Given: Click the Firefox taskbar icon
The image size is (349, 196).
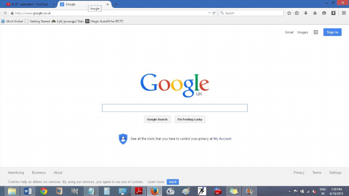Looking at the screenshot, I should pyautogui.click(x=154, y=191).
